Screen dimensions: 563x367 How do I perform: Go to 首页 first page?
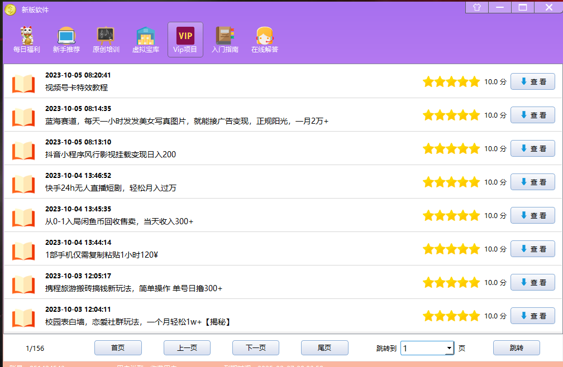click(117, 347)
